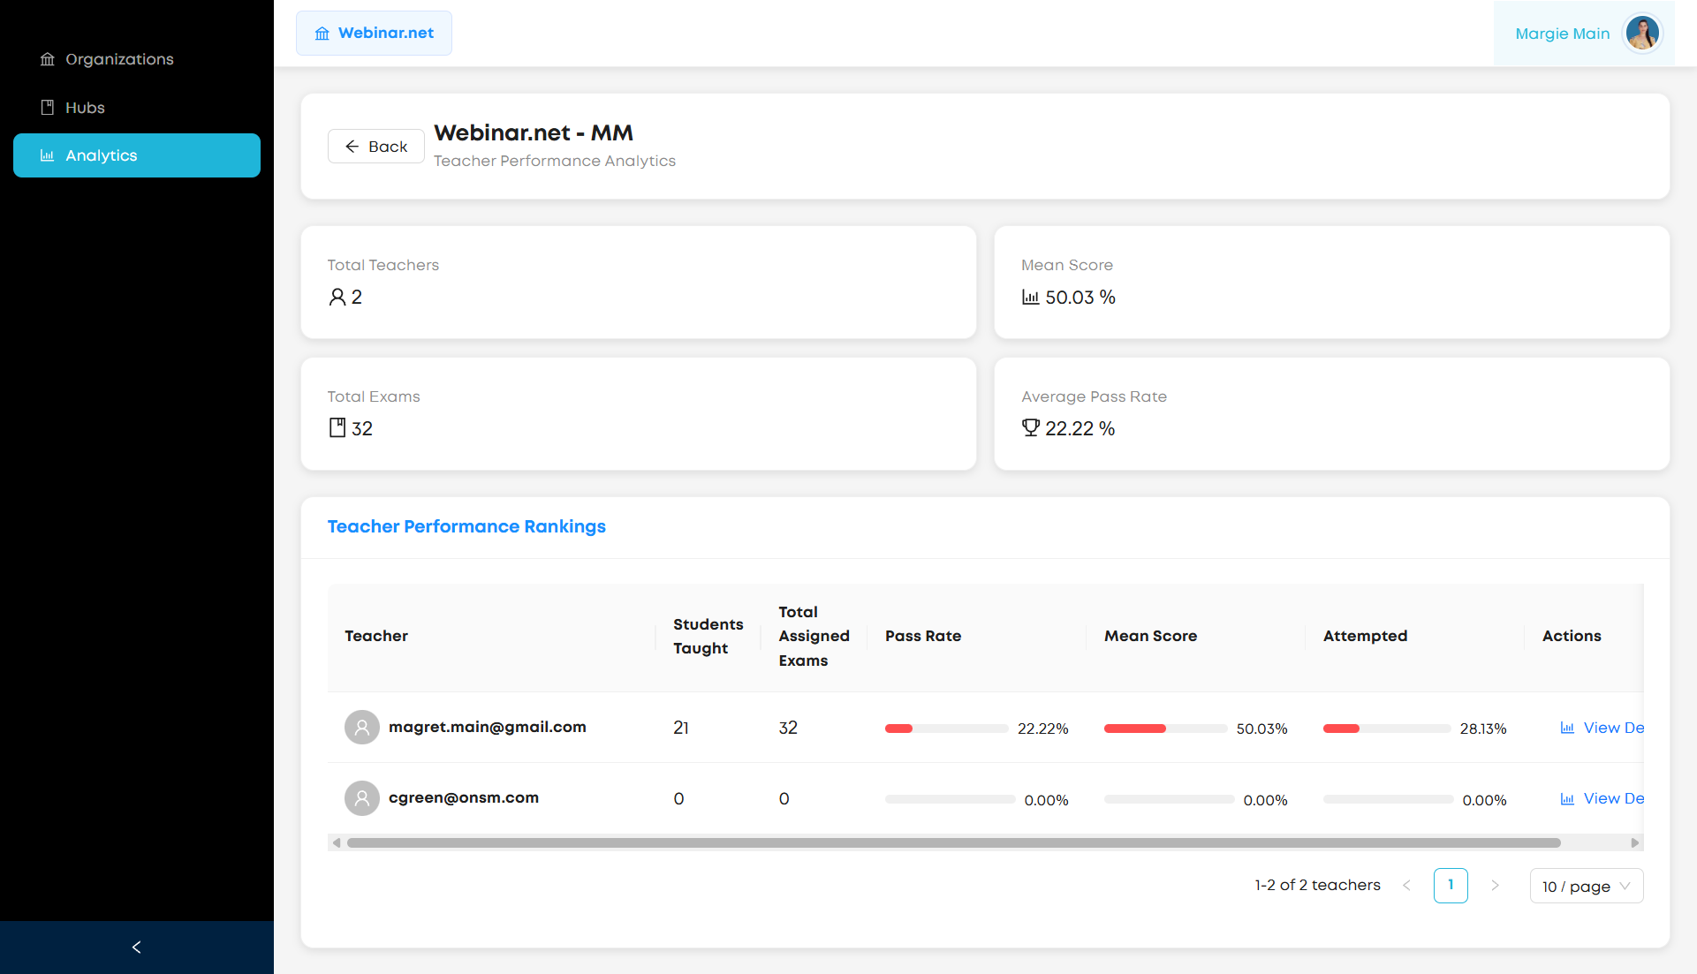Open Webinar.net breadcrumb link
Image resolution: width=1697 pixels, height=974 pixels.
(x=375, y=34)
